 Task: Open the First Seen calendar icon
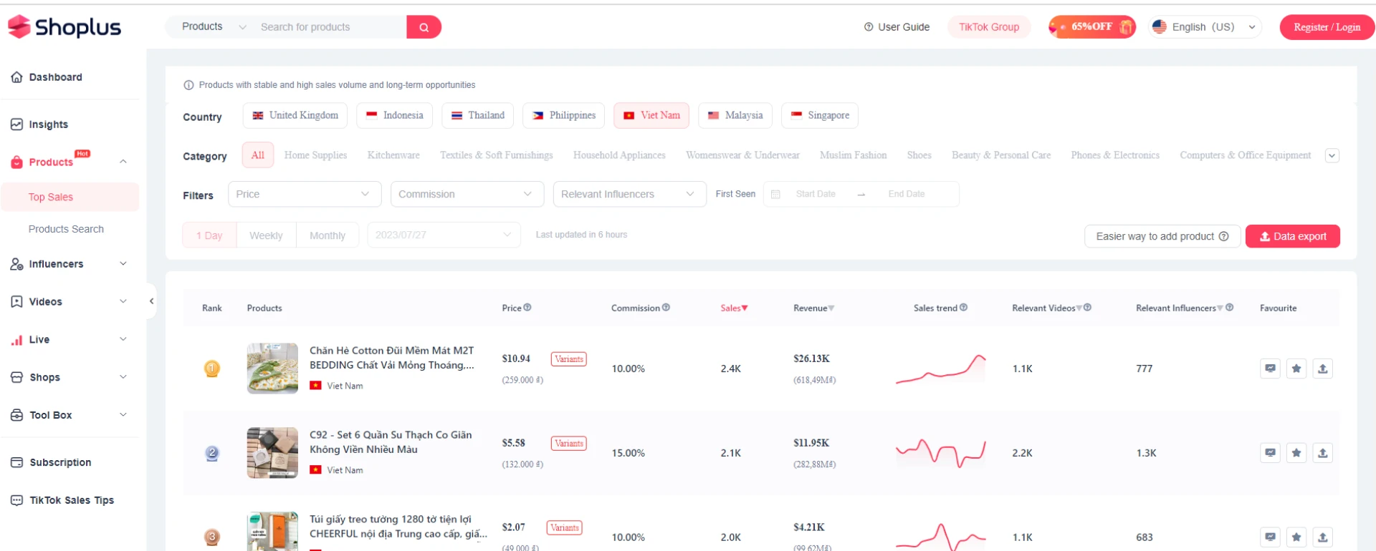(775, 194)
